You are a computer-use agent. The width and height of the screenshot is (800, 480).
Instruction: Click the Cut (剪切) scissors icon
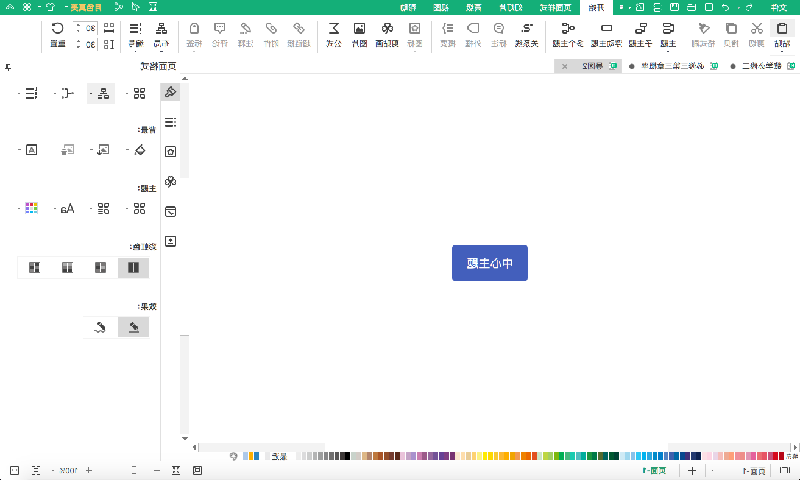pyautogui.click(x=757, y=28)
